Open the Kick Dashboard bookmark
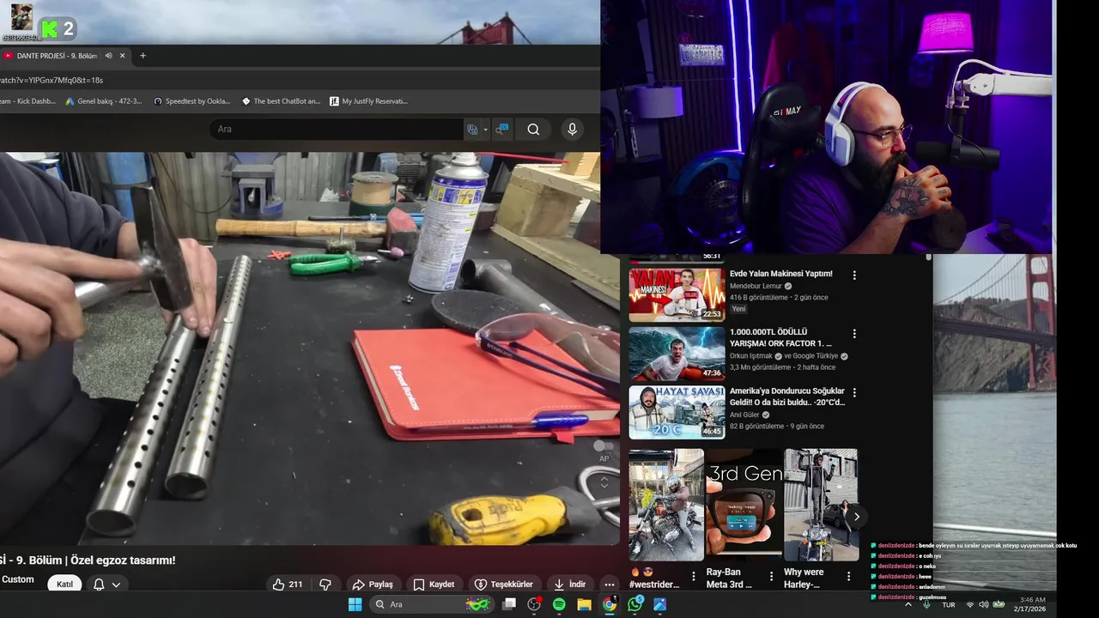This screenshot has height=618, width=1099. point(28,101)
